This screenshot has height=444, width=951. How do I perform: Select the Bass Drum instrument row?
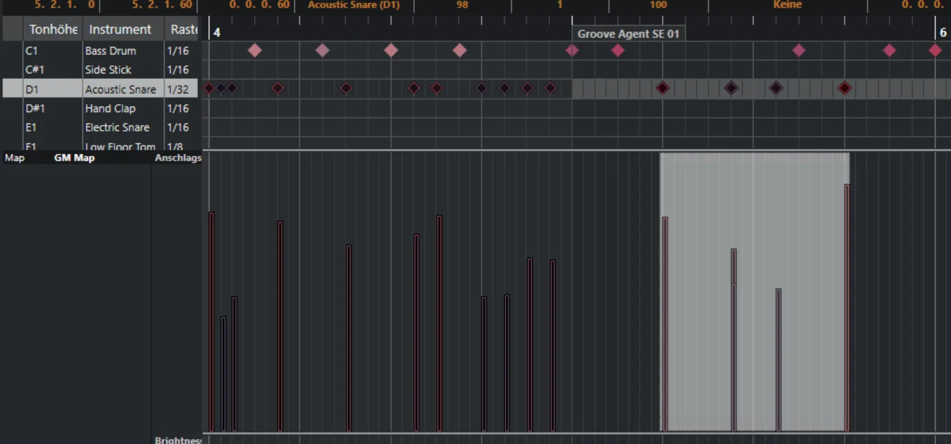tap(100, 50)
